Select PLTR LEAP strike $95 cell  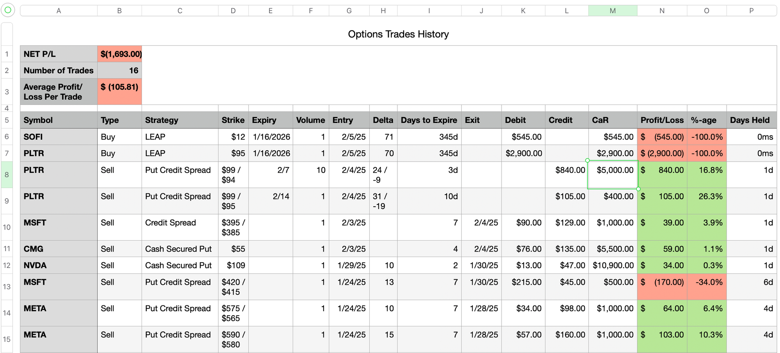tap(233, 153)
